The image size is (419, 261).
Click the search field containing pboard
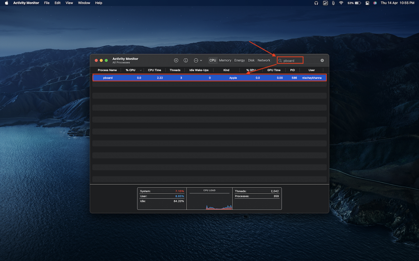[301, 60]
